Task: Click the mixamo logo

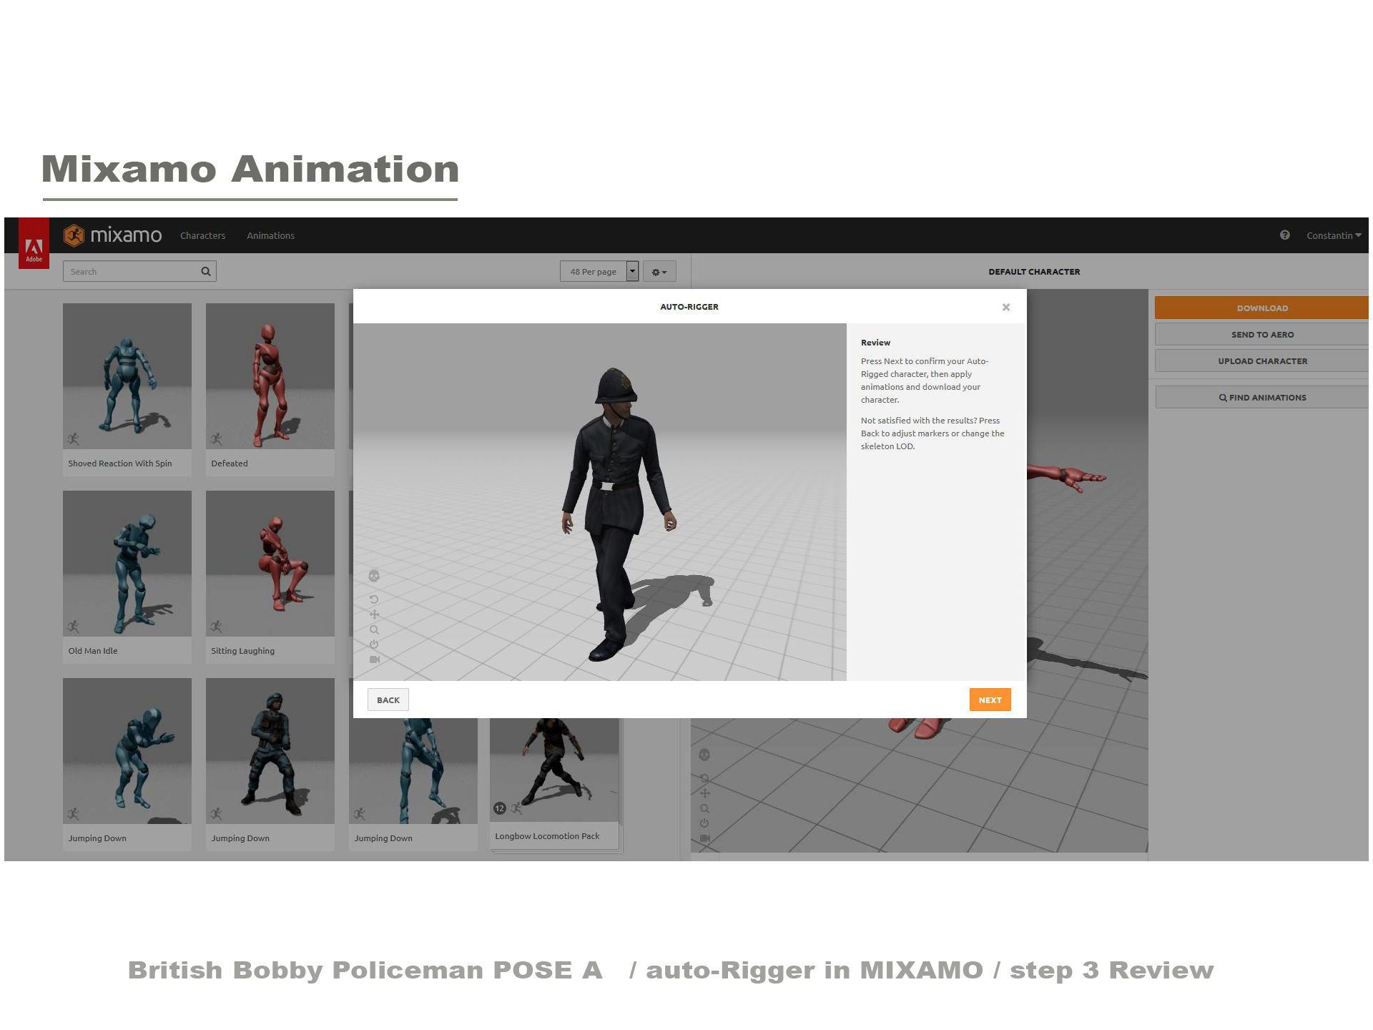Action: click(x=113, y=235)
